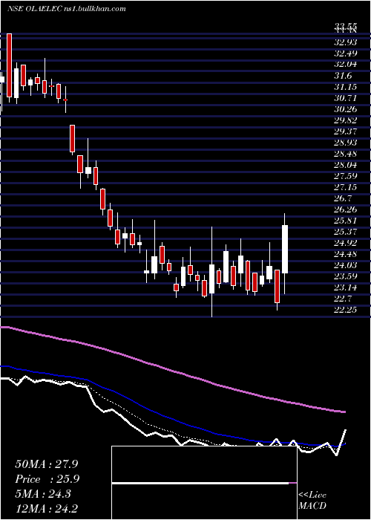Screen dimensions: 371x520
Task: Select the 24.92 price axis value
Action: coord(346,243)
